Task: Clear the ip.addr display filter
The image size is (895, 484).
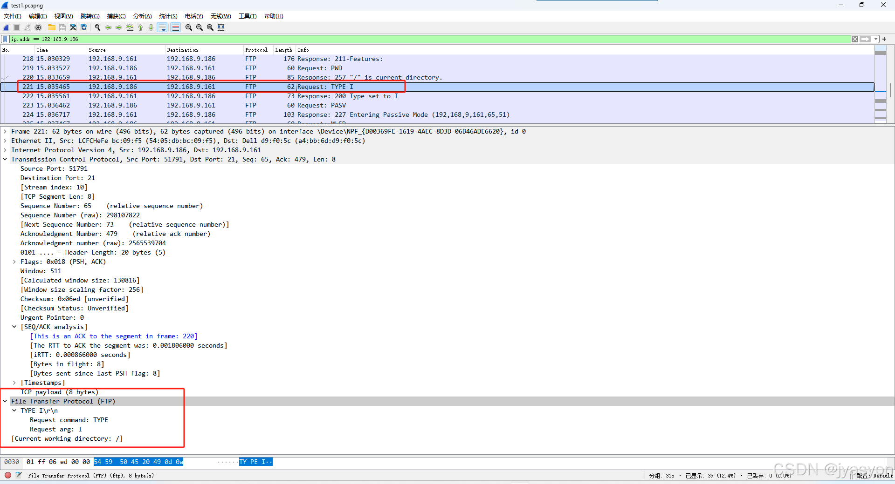Action: tap(854, 39)
